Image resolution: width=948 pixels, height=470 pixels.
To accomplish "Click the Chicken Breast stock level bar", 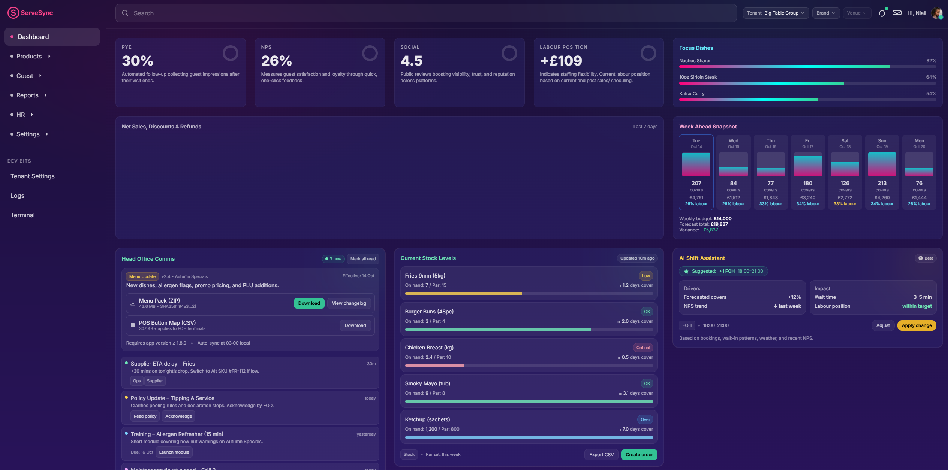I will [x=529, y=366].
